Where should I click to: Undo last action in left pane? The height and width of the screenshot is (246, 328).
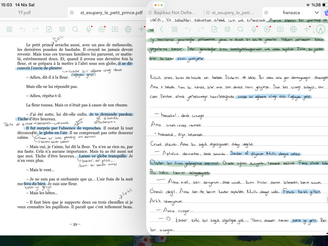(x=22, y=29)
